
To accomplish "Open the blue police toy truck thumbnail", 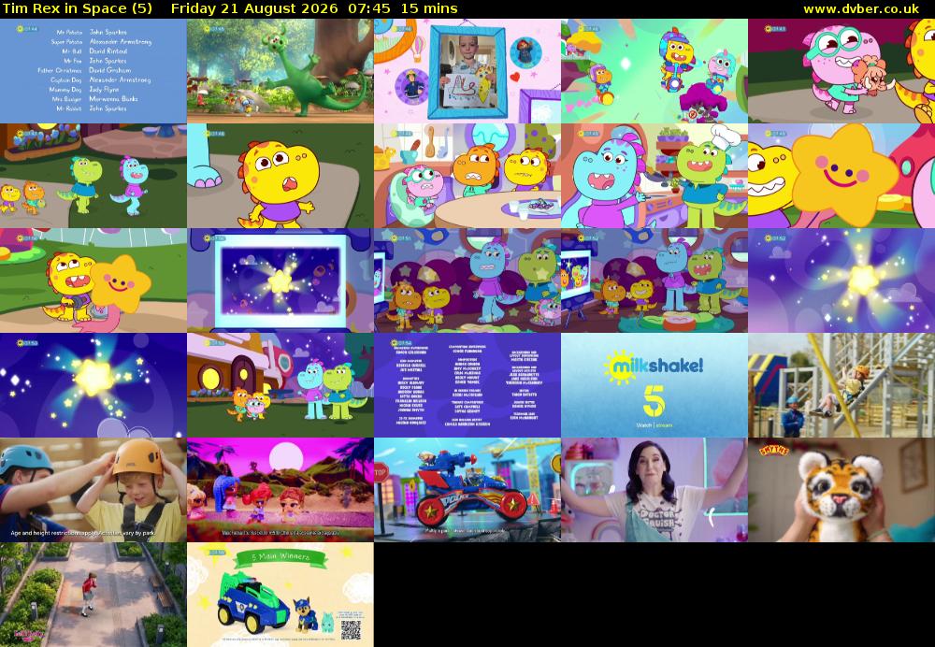I will coord(467,490).
